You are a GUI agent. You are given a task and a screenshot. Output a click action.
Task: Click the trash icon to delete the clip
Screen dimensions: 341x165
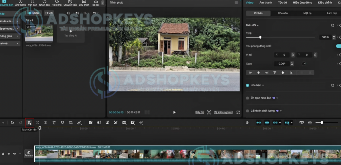54,123
